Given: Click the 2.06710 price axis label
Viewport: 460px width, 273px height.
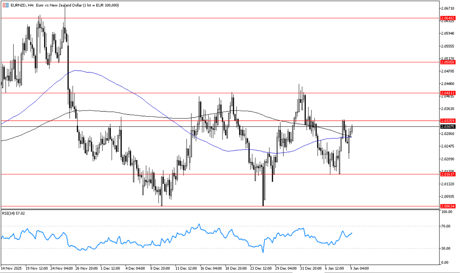Looking at the screenshot, I should [x=447, y=8].
